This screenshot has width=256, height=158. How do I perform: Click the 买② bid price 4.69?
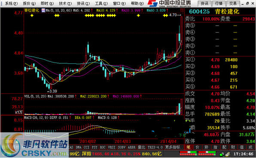(215, 67)
